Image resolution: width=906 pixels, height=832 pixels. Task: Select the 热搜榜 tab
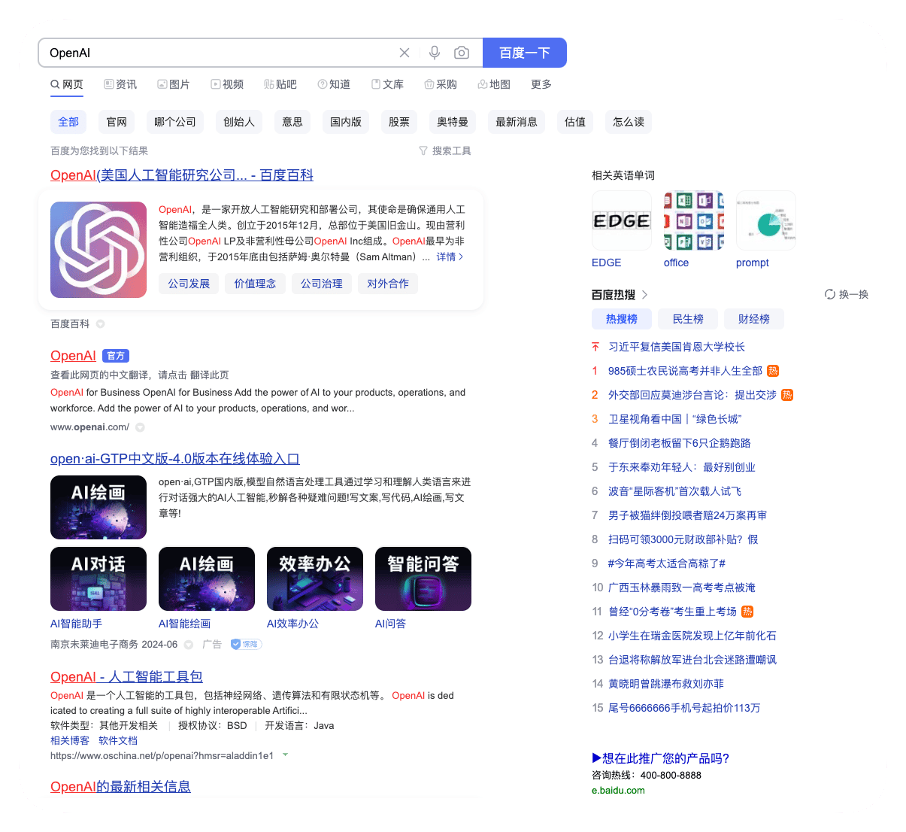tap(622, 319)
